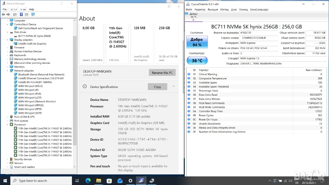Image resolution: width=329 pixels, height=185 pixels.
Task: Click the Добро 94 % health status button
Action: coord(197,42)
